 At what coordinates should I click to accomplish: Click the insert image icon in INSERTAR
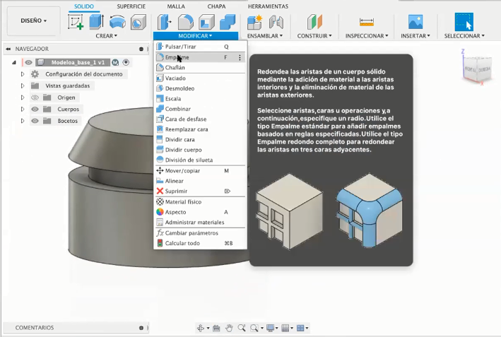pos(415,22)
